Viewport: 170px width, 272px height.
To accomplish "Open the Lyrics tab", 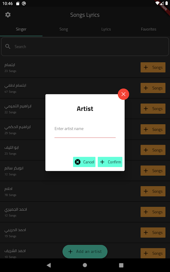I will click(106, 29).
